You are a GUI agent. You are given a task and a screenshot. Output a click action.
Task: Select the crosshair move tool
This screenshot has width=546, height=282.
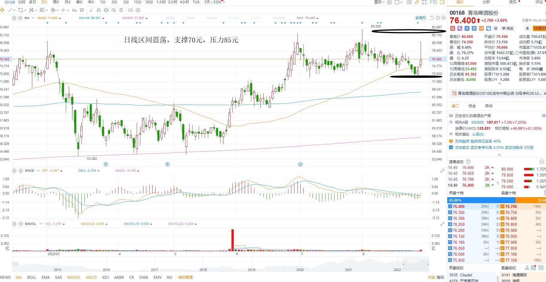[2, 10]
